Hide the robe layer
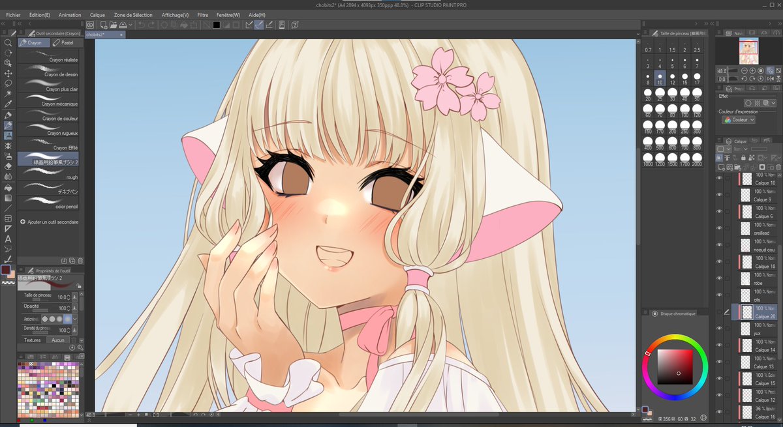This screenshot has height=427, width=783. tap(720, 279)
